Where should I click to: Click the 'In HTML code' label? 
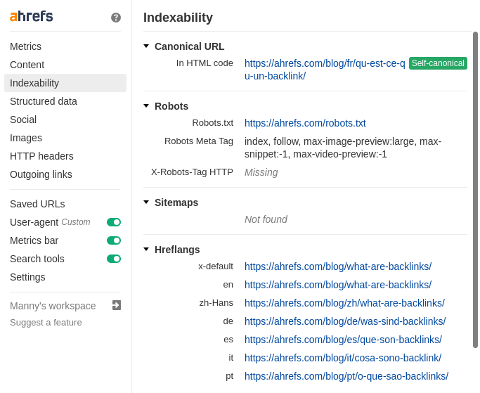(205, 63)
